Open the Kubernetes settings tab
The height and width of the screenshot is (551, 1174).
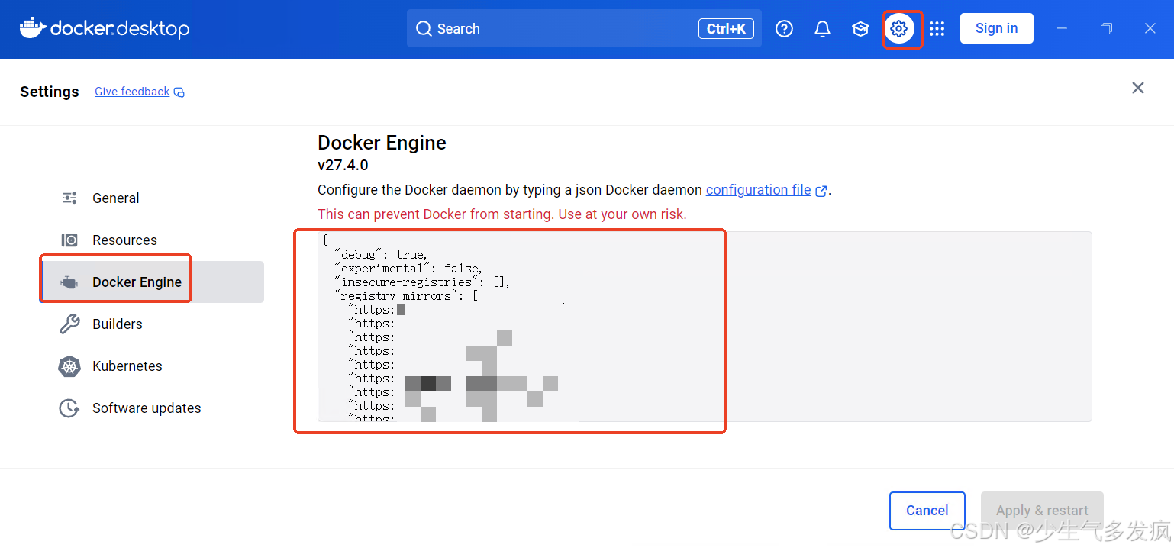point(151,366)
